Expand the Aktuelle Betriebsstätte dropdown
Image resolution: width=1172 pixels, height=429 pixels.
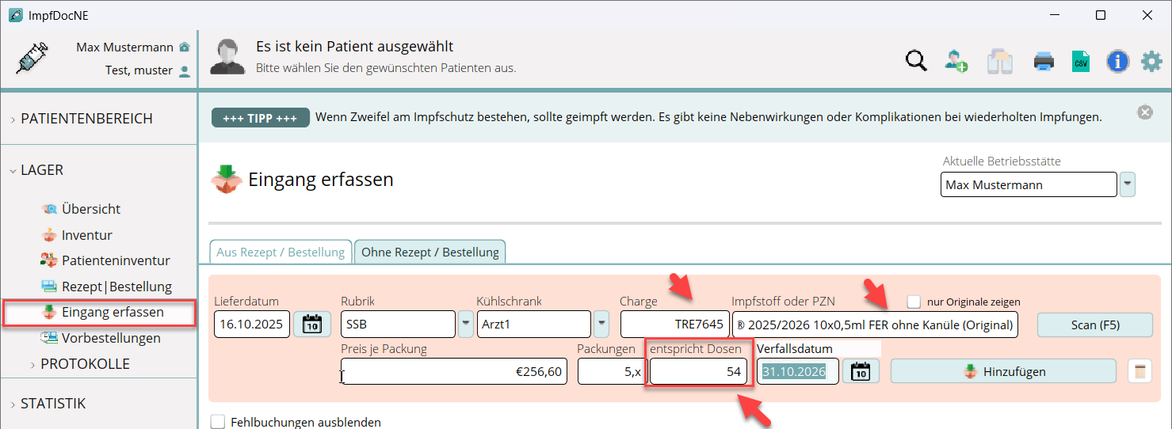(1127, 185)
